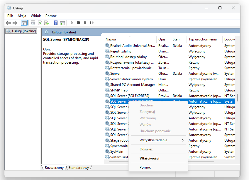Switch to the Rozszerzony tab
Screen dimensions: 249x180
pos(54,168)
